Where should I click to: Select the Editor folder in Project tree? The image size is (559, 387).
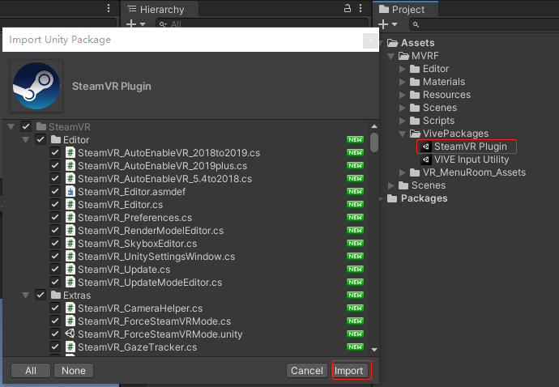click(436, 69)
